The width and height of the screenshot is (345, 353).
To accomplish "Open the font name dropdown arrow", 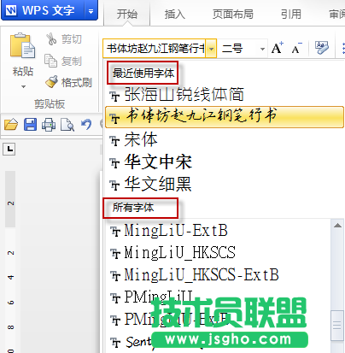I will (211, 49).
